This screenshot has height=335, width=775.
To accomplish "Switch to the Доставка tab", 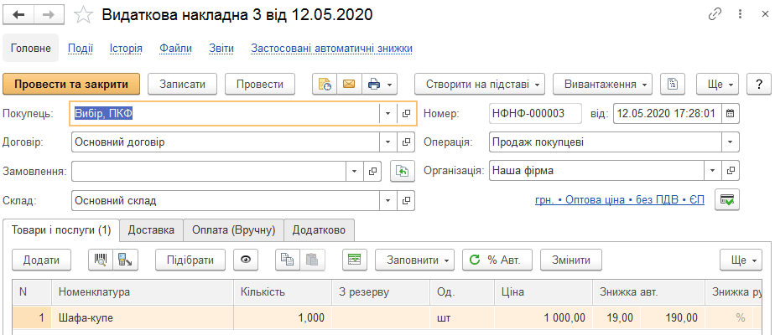I will pyautogui.click(x=151, y=230).
